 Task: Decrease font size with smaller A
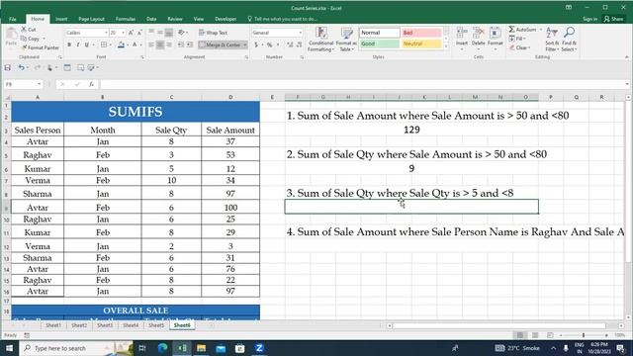click(x=139, y=33)
